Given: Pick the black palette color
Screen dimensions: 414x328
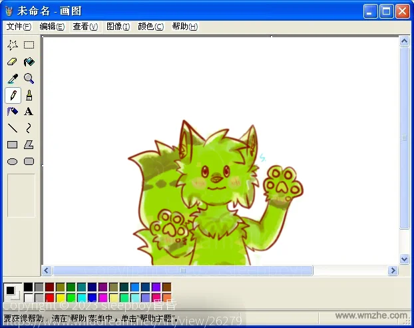Looking at the screenshot, I should tap(28, 287).
